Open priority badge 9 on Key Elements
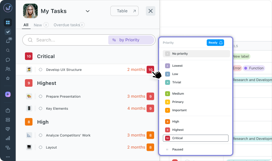Screen dimensions: 272x161 (150, 109)
